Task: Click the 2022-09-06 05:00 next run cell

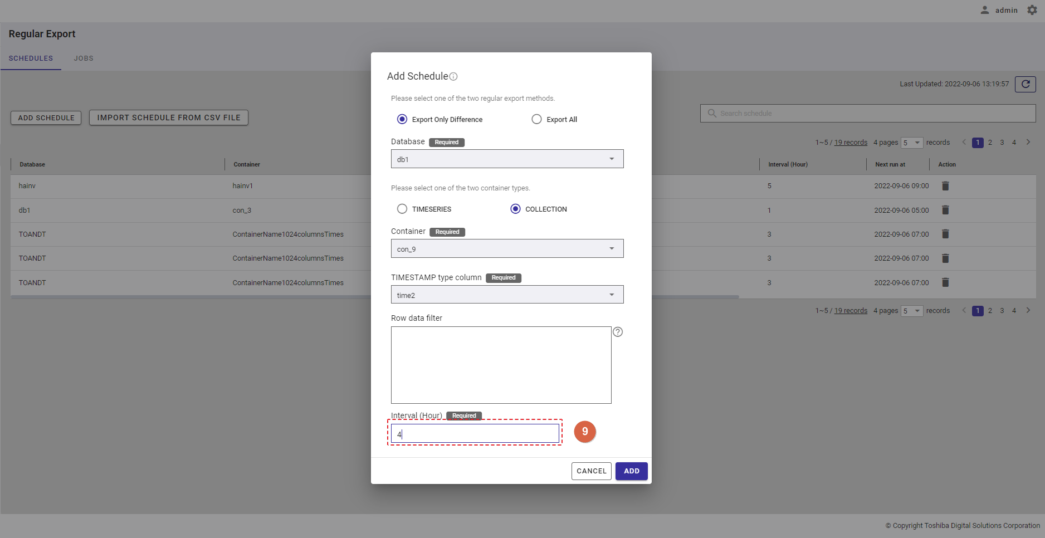Action: tap(901, 211)
